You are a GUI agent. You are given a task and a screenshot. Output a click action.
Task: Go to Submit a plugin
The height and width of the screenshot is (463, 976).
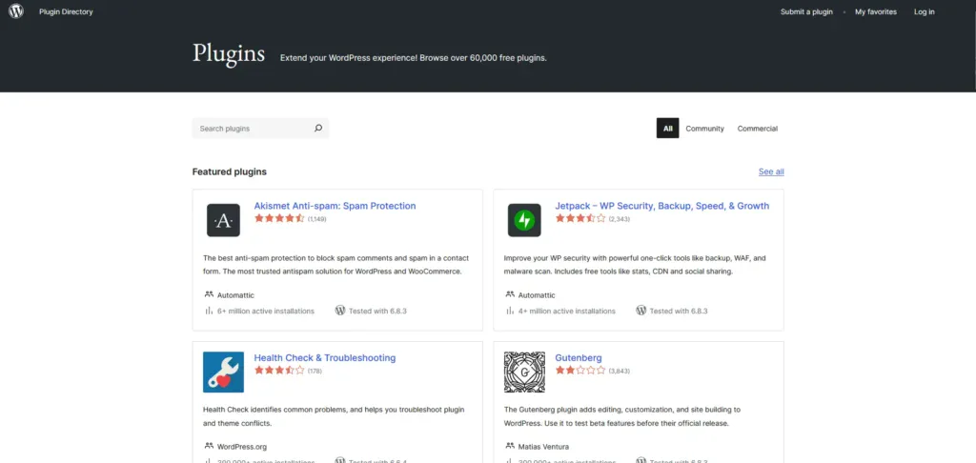coord(806,11)
